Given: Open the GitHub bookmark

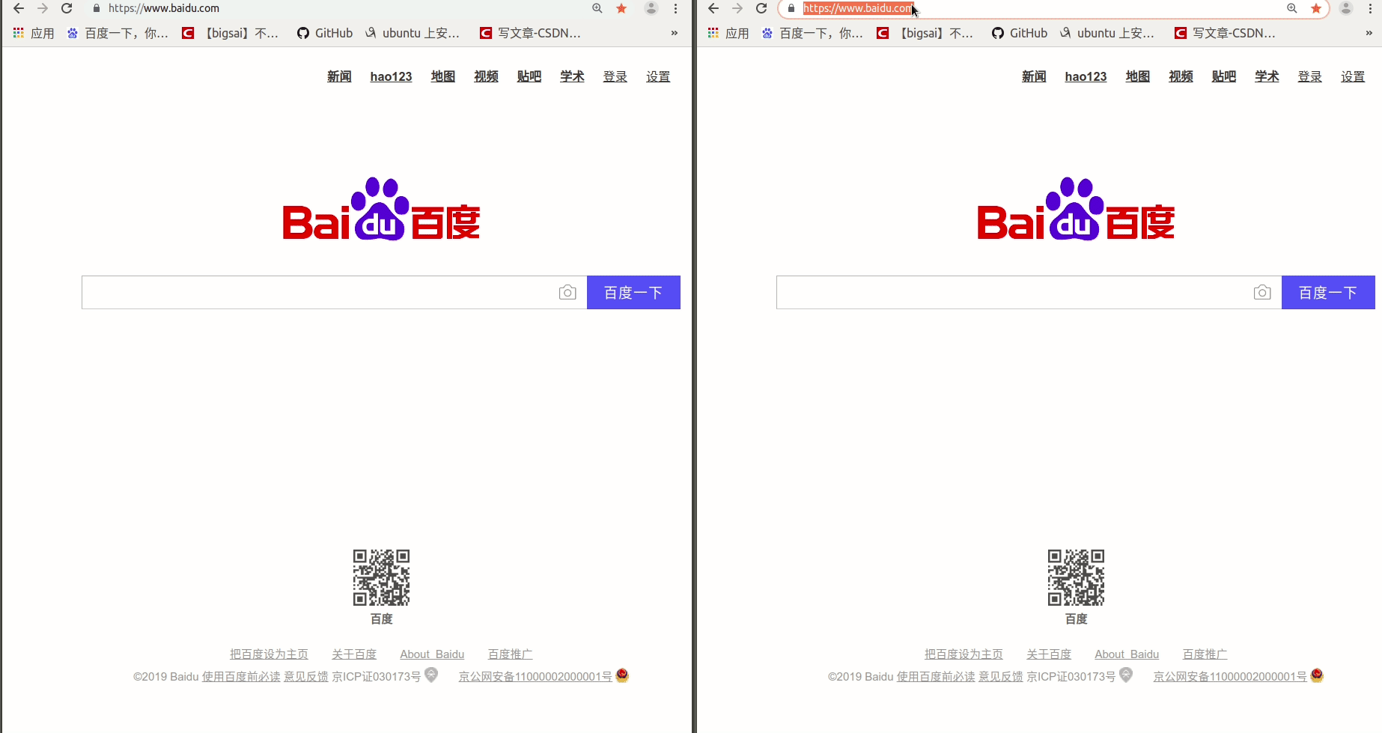Looking at the screenshot, I should click(x=324, y=33).
